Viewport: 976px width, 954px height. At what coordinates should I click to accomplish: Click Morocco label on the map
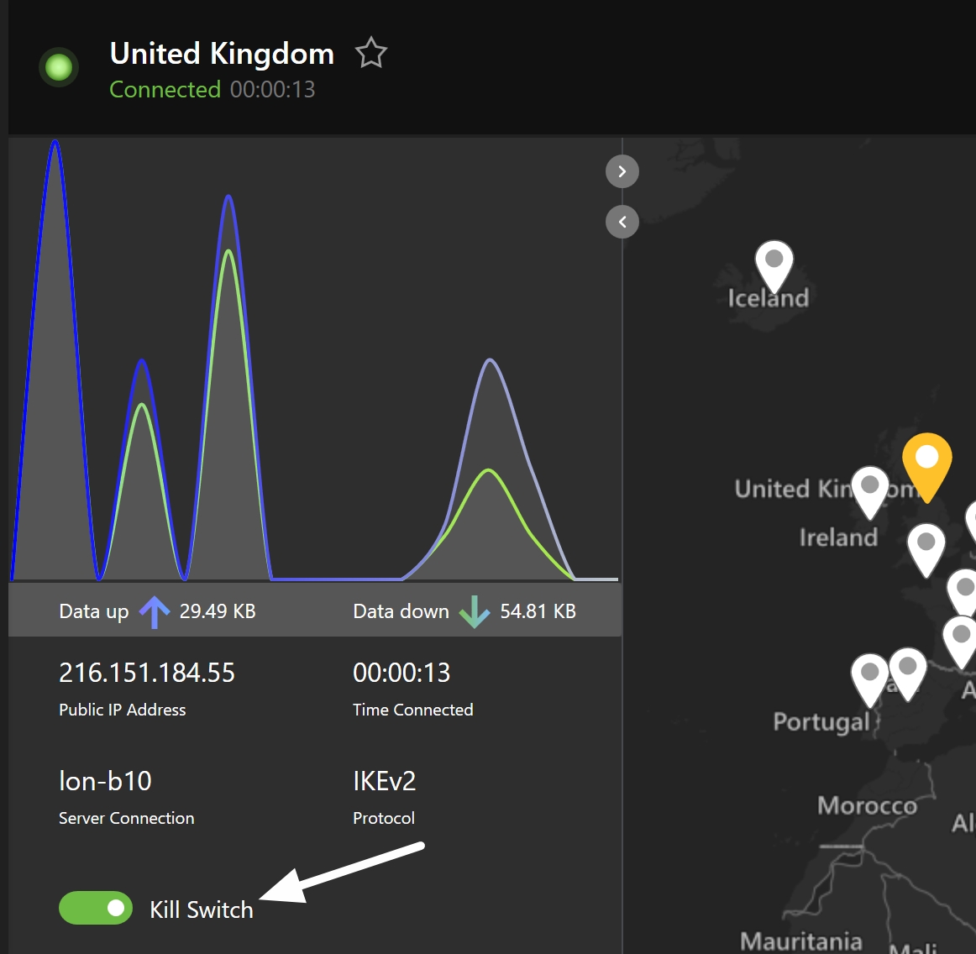867,805
